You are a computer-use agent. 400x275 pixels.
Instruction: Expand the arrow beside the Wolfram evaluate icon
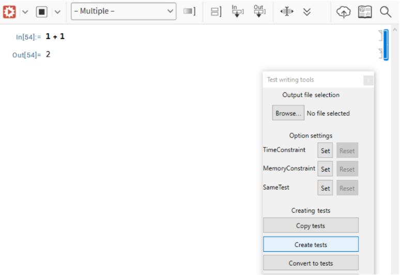click(x=25, y=11)
